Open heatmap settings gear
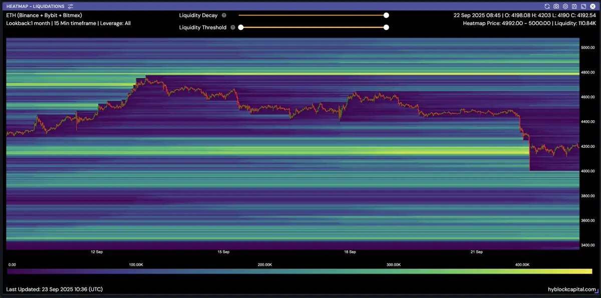Image resolution: width=601 pixels, height=298 pixels. tap(565, 6)
